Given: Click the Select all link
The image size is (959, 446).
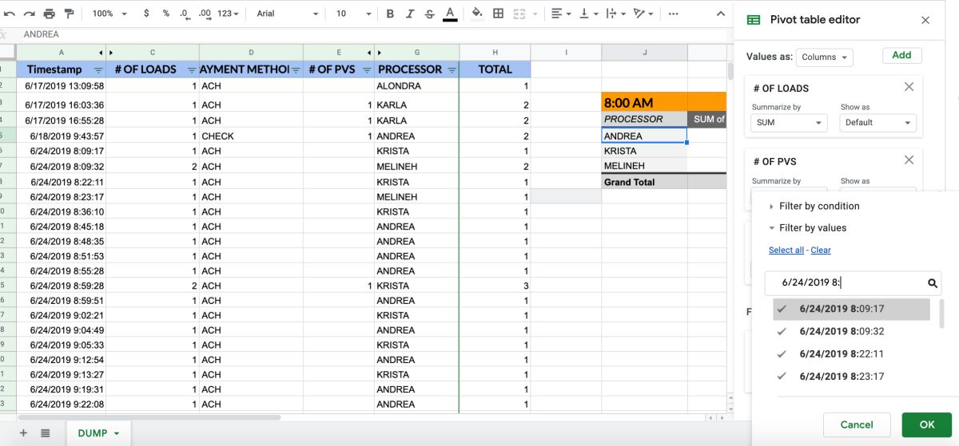Looking at the screenshot, I should click(786, 250).
